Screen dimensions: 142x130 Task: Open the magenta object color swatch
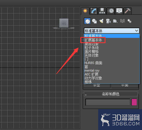pos(134,102)
